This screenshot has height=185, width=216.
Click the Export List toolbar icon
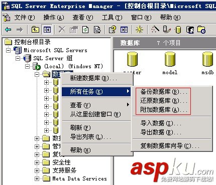point(97,30)
